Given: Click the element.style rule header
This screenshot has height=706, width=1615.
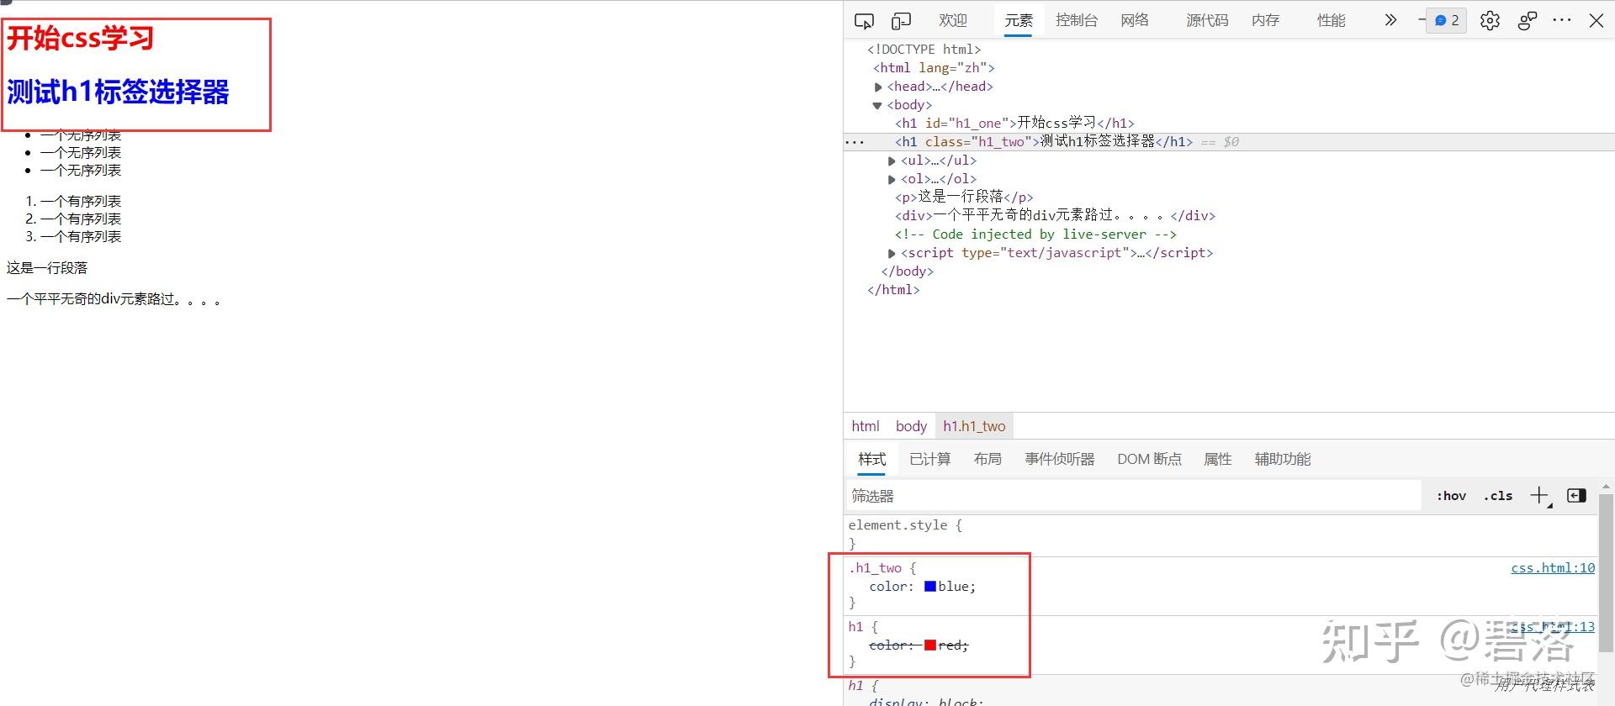Looking at the screenshot, I should pos(905,525).
